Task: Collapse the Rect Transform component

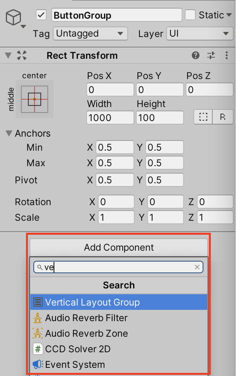Action: pos(7,55)
